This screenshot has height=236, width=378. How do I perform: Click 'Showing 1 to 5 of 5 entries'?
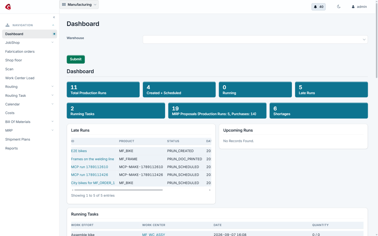tap(93, 196)
